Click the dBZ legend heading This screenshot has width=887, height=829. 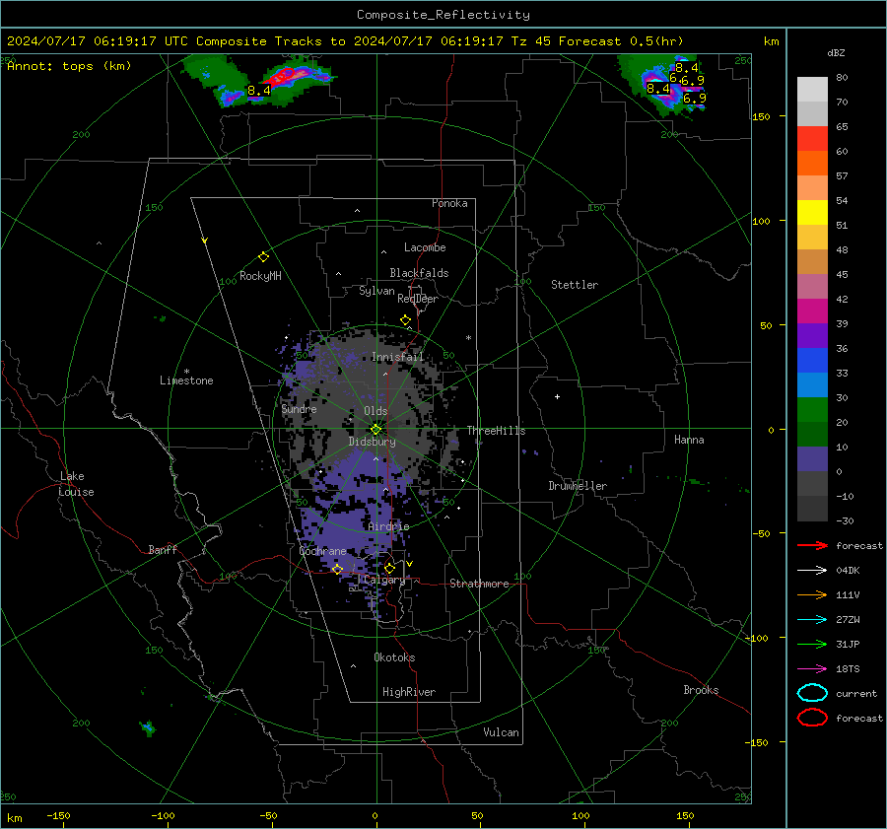[x=836, y=53]
